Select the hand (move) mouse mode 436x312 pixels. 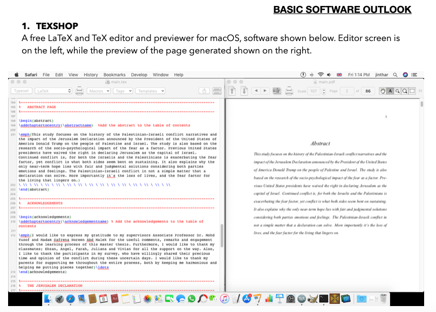click(x=383, y=91)
